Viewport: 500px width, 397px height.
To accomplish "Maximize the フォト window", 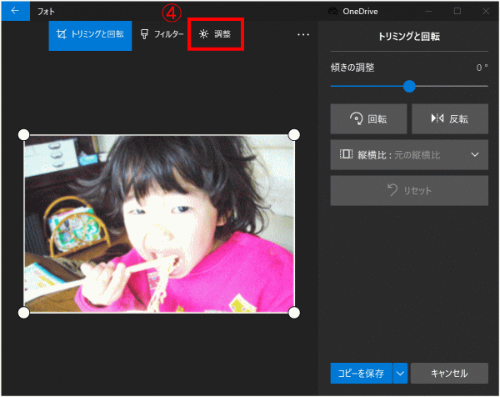I will [457, 11].
